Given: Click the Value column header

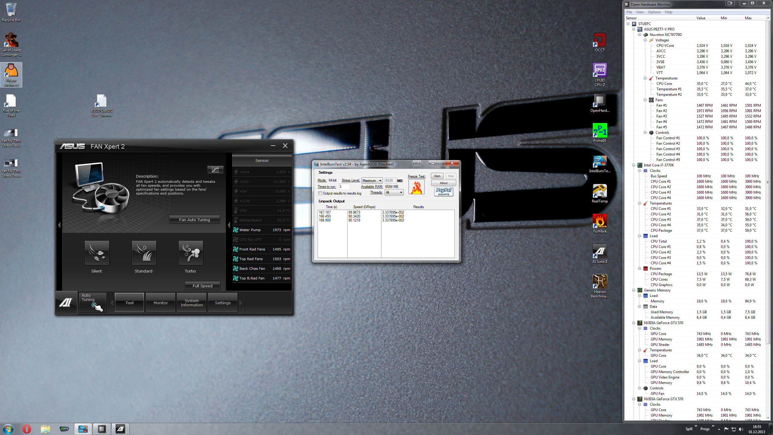Looking at the screenshot, I should pyautogui.click(x=707, y=18).
